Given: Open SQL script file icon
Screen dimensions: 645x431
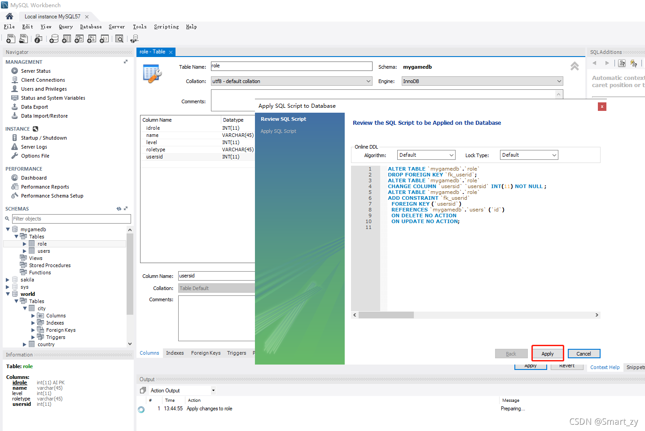Looking at the screenshot, I should click(x=23, y=39).
